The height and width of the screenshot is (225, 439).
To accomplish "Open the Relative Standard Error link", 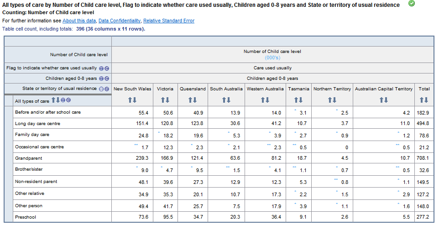I will (168, 21).
